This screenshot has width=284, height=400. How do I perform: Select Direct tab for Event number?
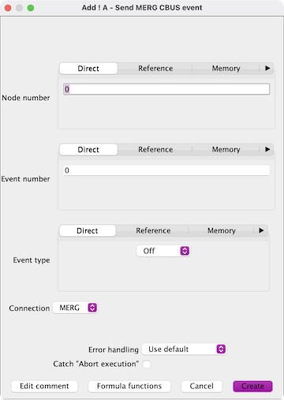[x=88, y=149]
